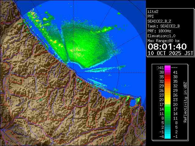Select the PPI scan type text
Image resolution: width=195 pixels, height=146 pixels.
[151, 16]
